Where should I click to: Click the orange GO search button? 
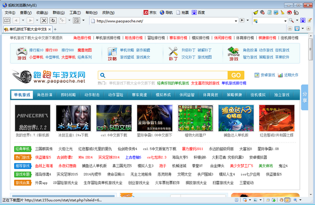point(236,75)
